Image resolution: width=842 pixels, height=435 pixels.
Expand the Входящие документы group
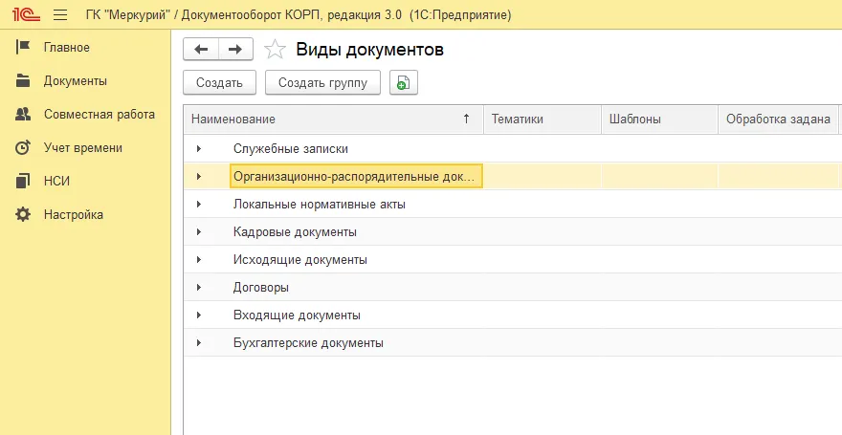point(199,315)
